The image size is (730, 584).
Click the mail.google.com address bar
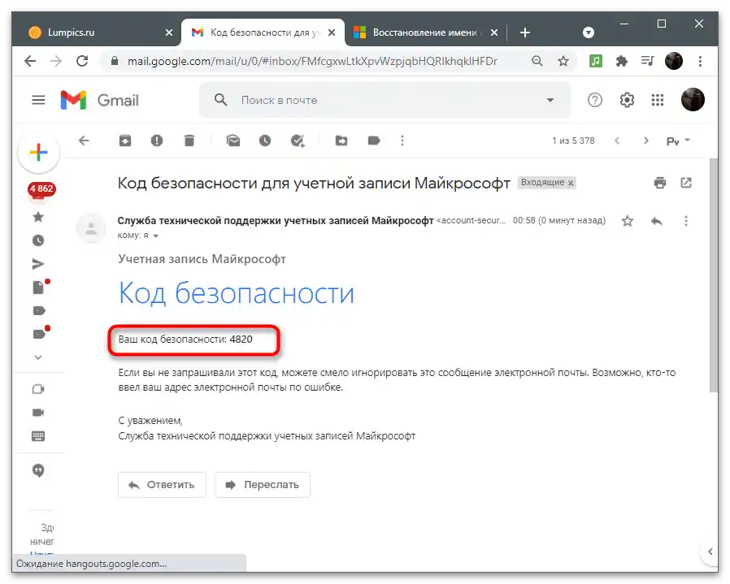click(x=312, y=62)
